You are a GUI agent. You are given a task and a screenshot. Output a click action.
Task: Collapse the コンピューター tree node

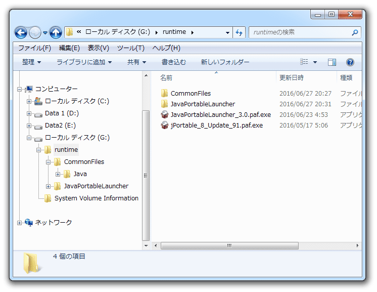tap(19, 89)
